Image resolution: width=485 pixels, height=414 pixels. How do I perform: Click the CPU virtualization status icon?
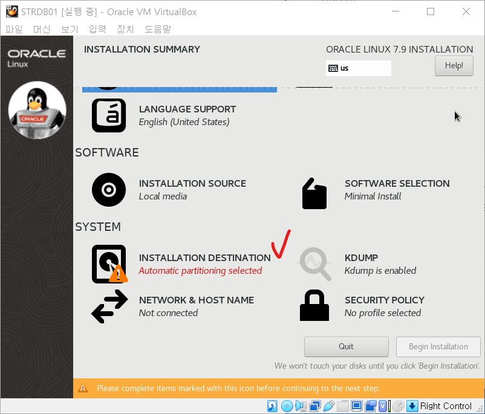pos(384,406)
